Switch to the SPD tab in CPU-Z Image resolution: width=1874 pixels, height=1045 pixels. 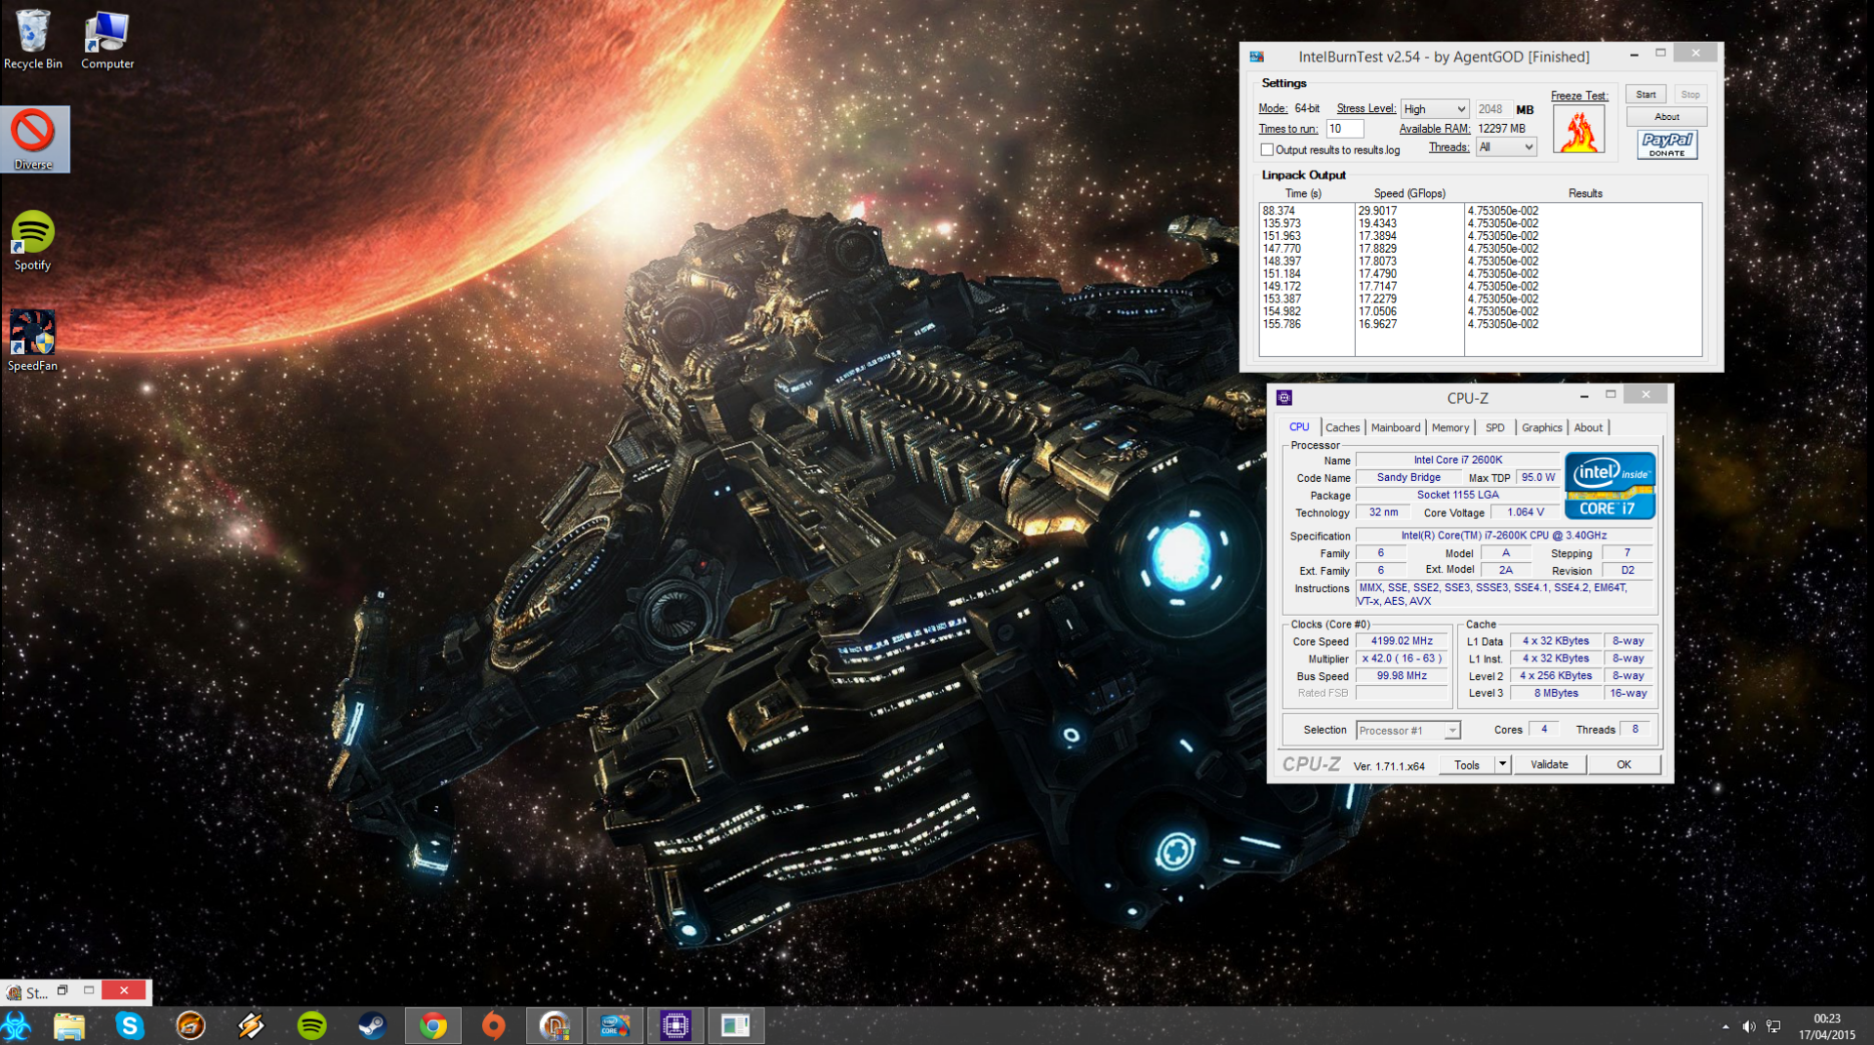coord(1494,427)
